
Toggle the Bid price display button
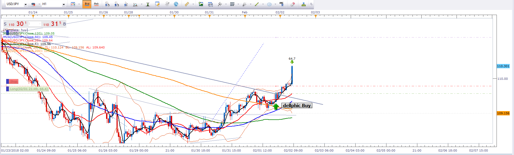tap(87, 4)
